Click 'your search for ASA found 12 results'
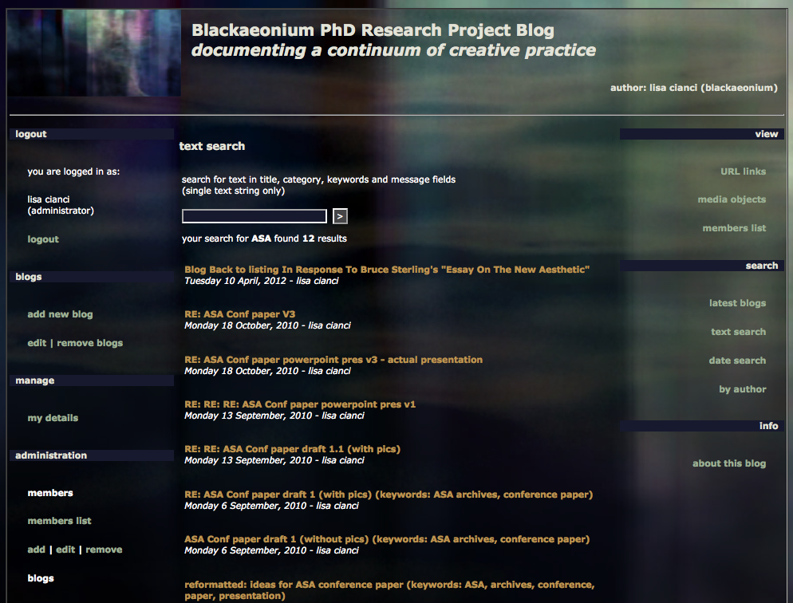The width and height of the screenshot is (793, 603). (264, 238)
